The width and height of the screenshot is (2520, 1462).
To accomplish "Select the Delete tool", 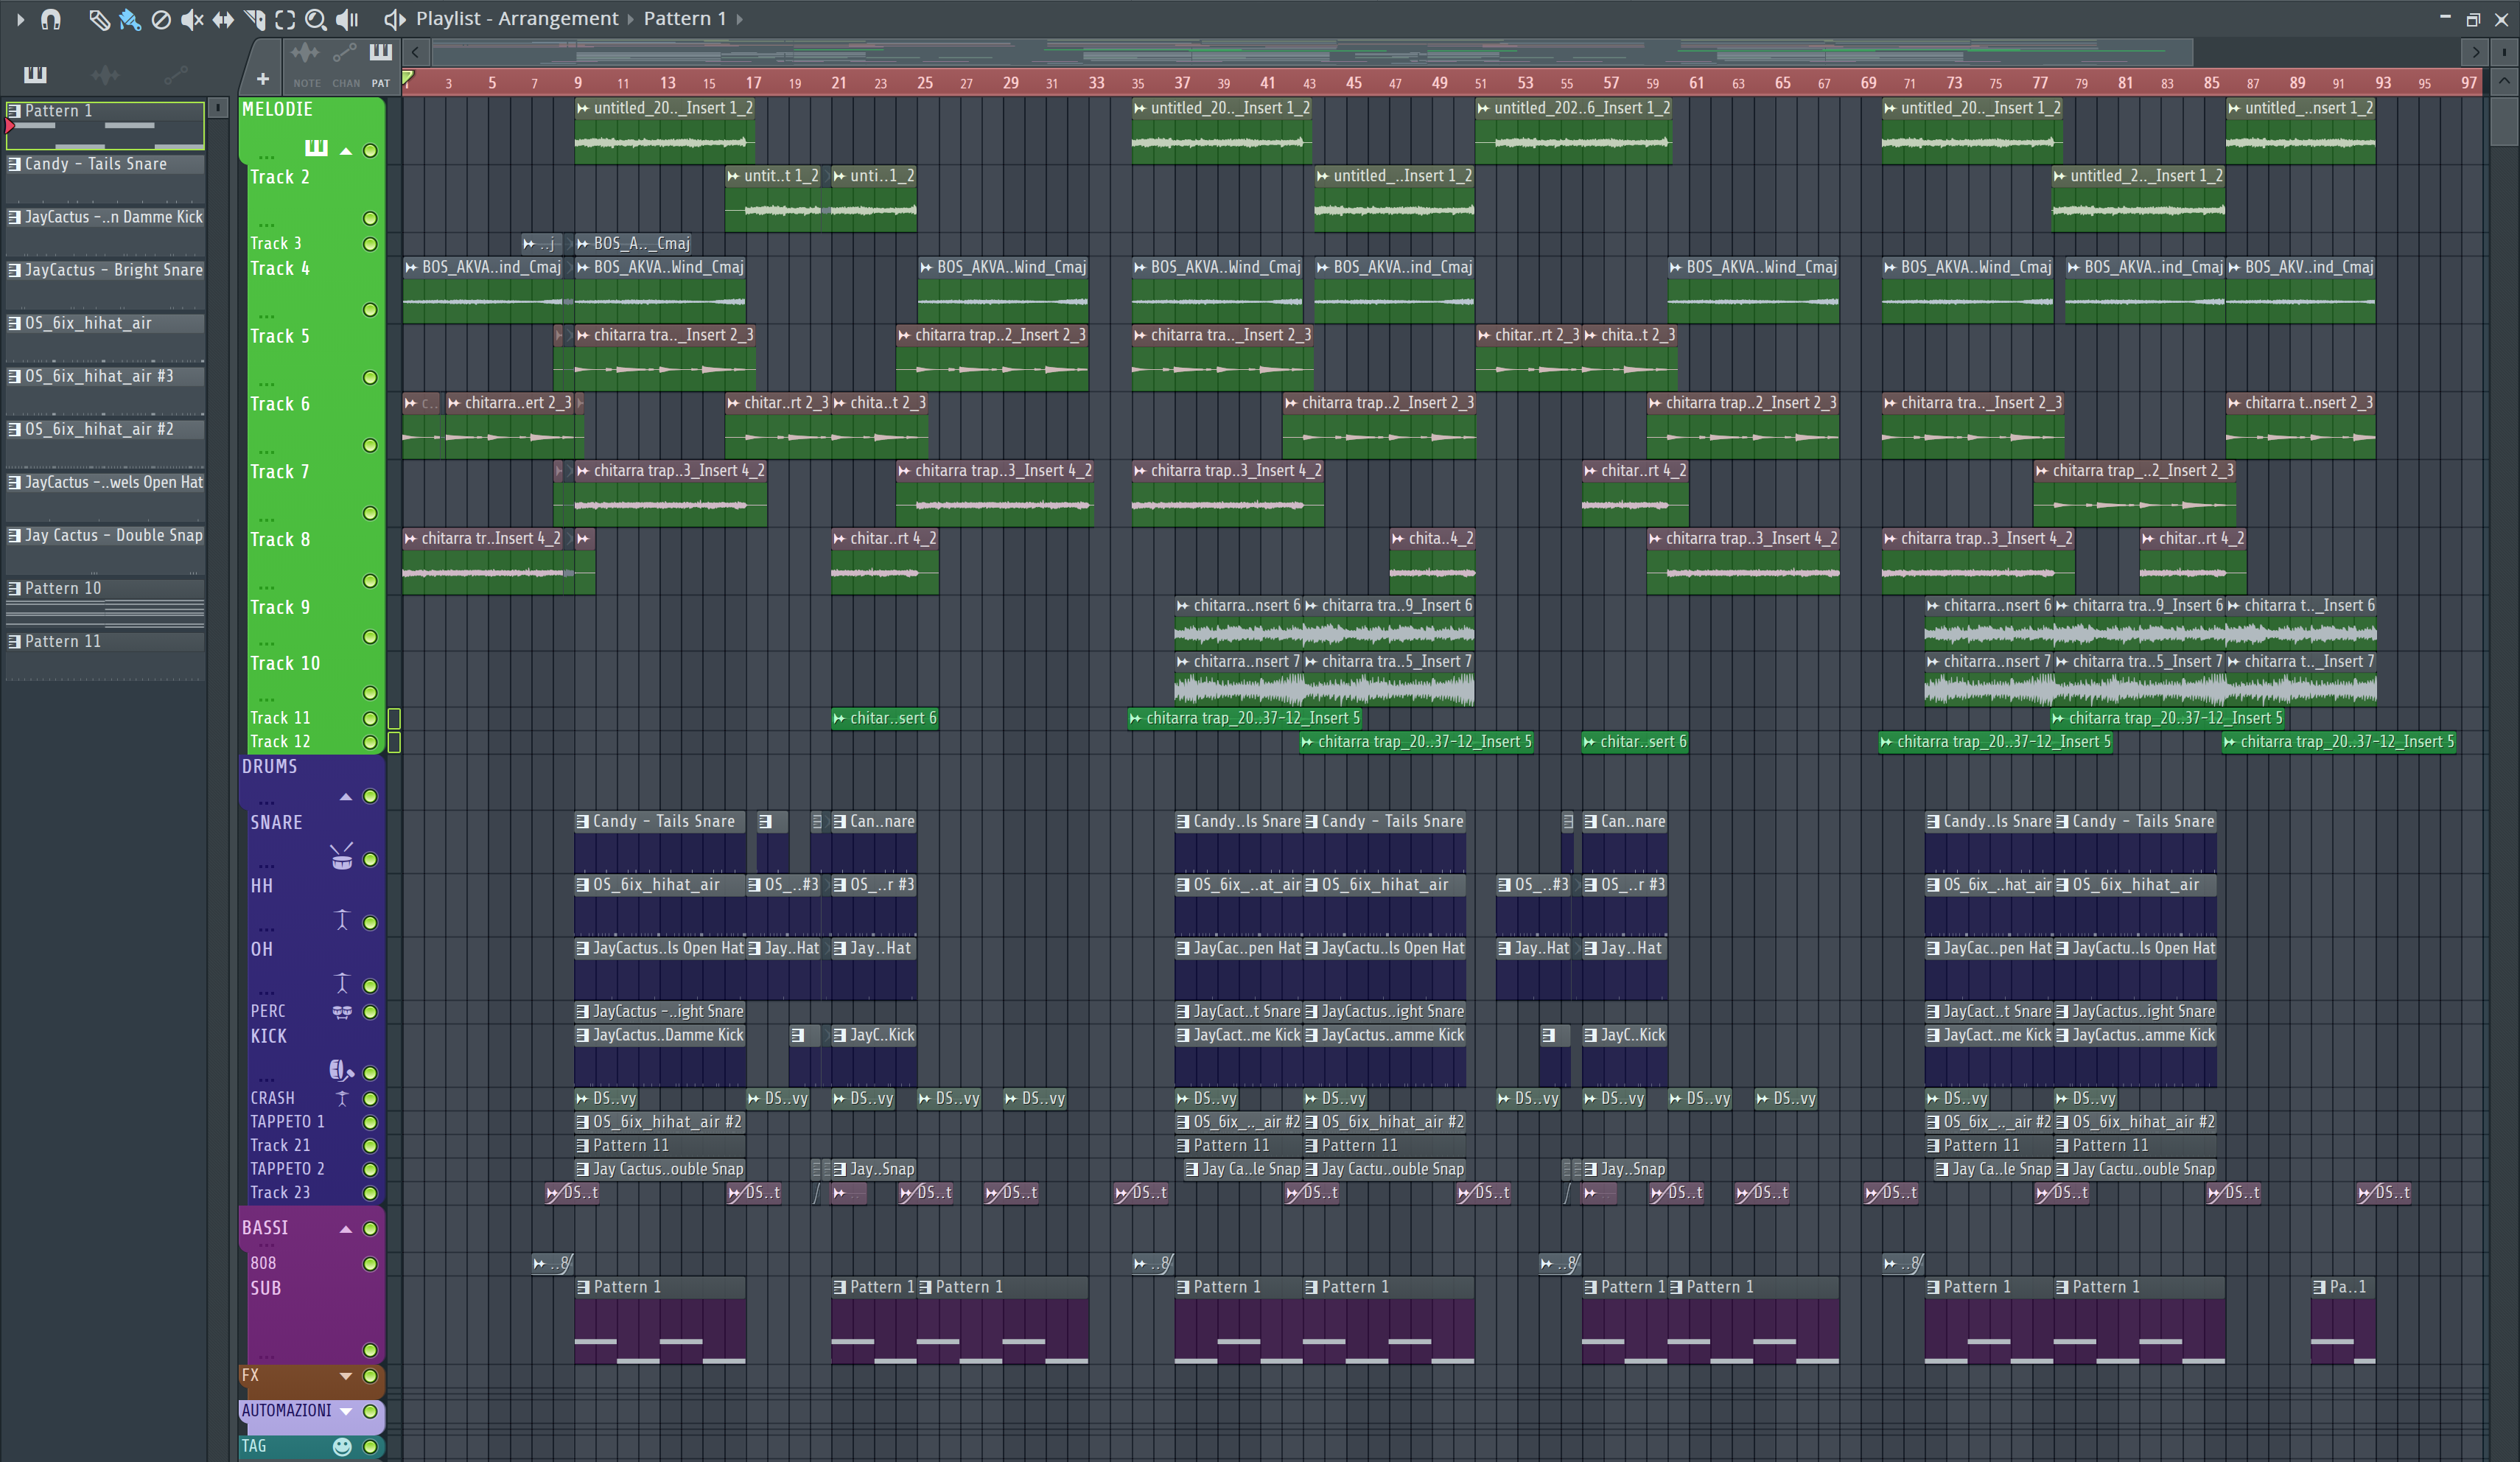I will pos(161,19).
